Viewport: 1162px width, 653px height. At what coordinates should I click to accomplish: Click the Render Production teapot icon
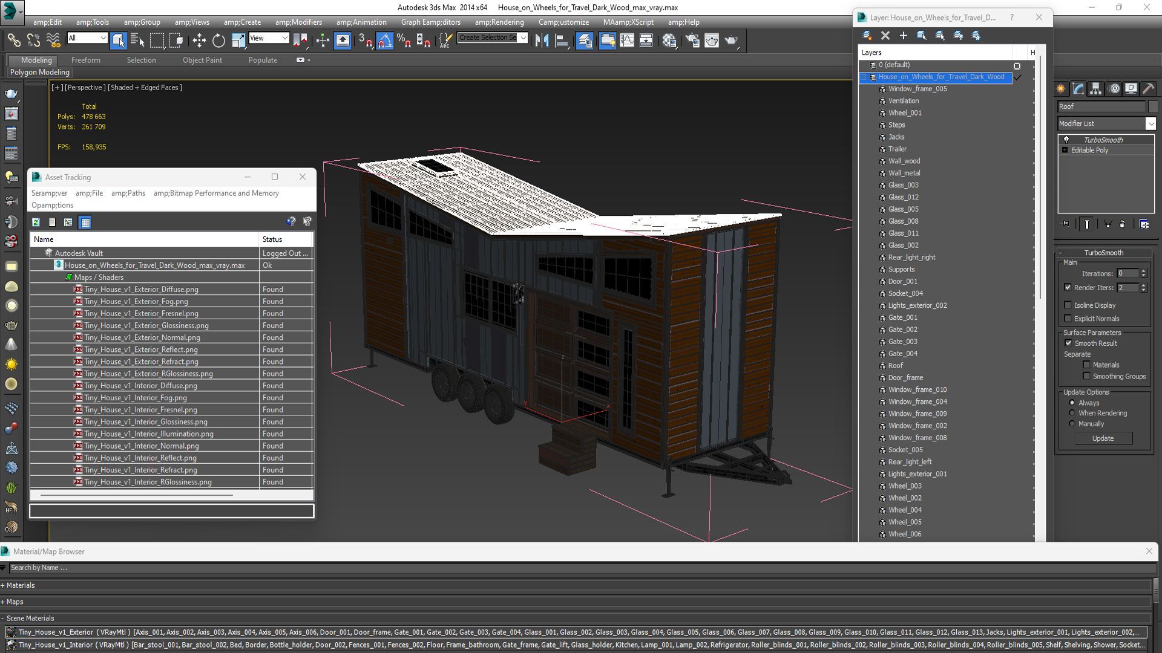[x=732, y=41]
